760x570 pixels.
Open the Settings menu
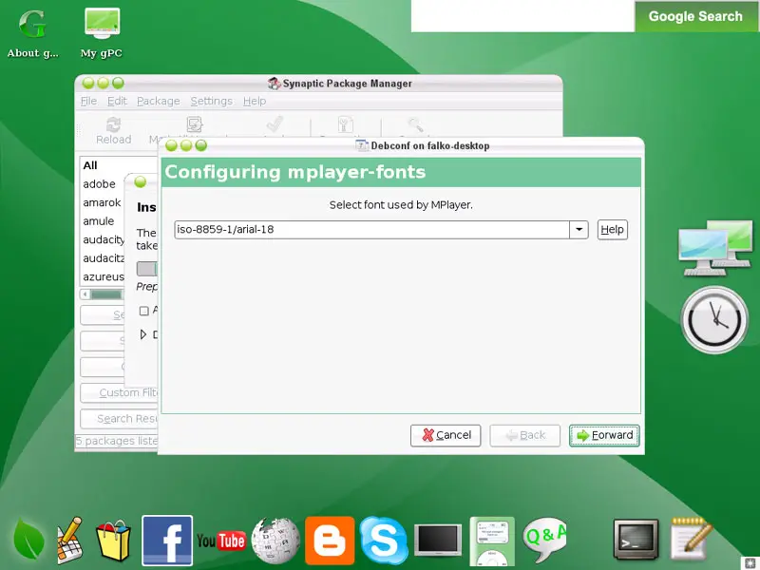click(x=211, y=101)
